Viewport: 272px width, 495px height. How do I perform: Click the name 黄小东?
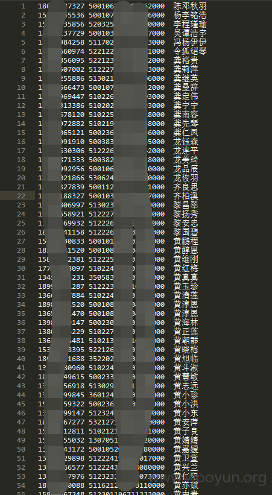pos(186,413)
